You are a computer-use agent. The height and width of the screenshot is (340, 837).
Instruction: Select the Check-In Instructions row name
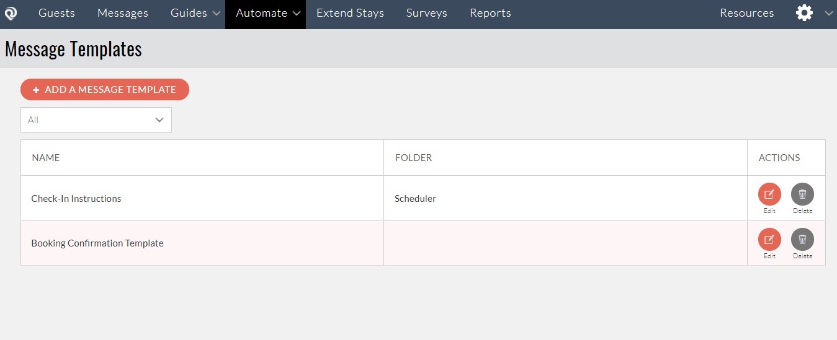coord(76,199)
